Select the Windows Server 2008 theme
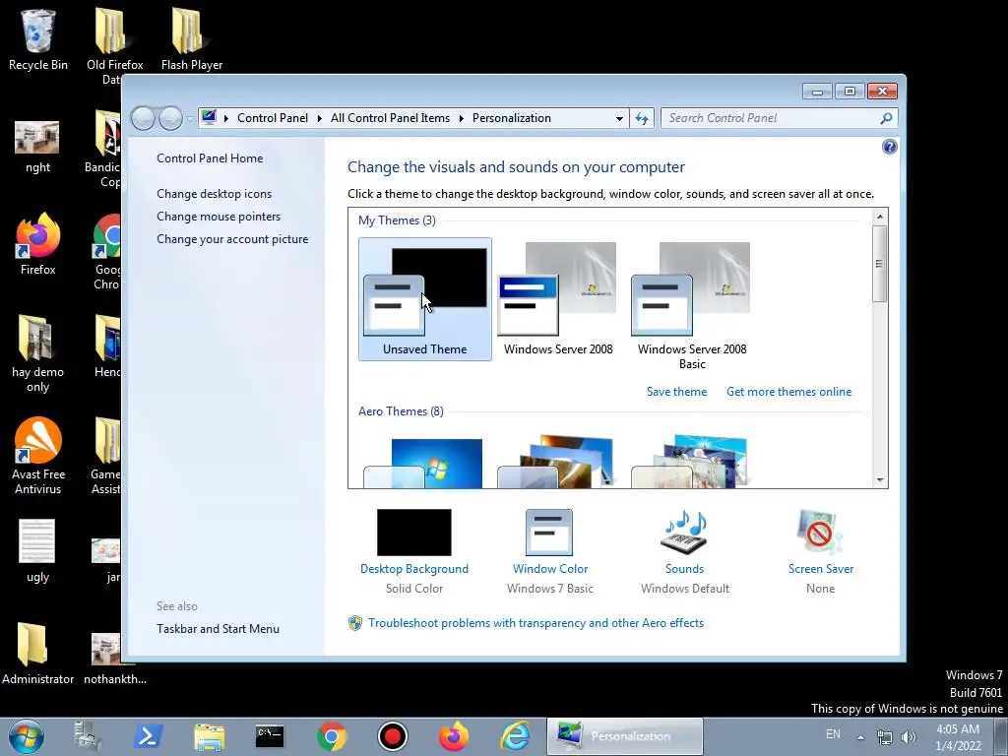Viewport: 1008px width, 756px height. click(x=558, y=299)
